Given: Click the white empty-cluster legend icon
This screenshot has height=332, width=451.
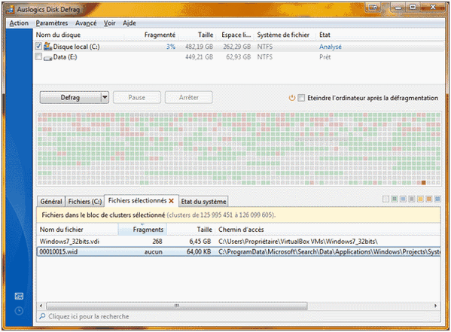Looking at the screenshot, I should (x=385, y=199).
